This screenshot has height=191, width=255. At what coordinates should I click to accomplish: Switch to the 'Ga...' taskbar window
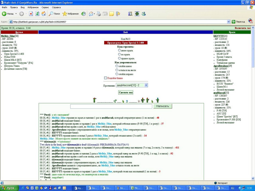click(93, 188)
